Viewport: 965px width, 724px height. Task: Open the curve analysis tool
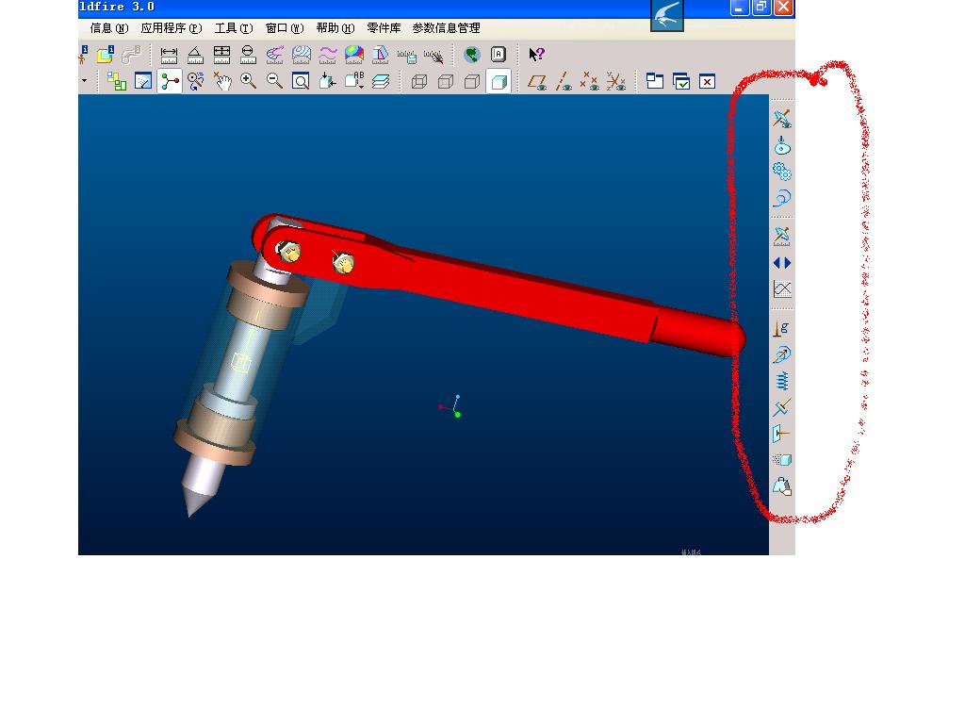click(x=274, y=55)
